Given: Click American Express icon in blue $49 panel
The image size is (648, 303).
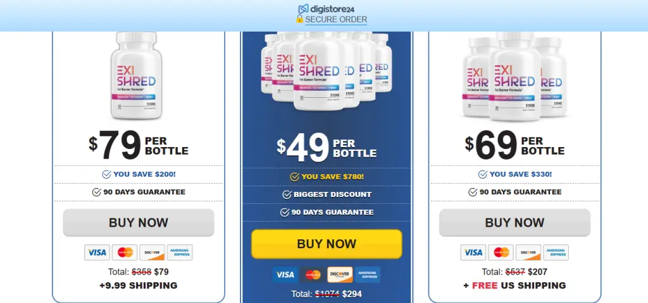Looking at the screenshot, I should tap(368, 275).
